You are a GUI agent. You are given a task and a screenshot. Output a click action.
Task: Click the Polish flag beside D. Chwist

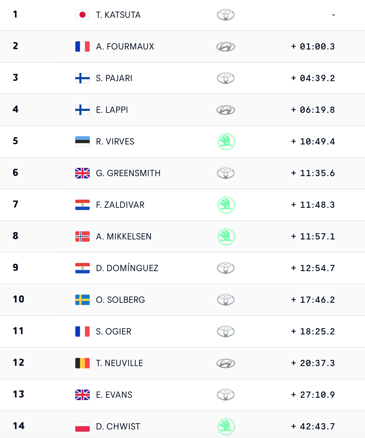(x=83, y=426)
